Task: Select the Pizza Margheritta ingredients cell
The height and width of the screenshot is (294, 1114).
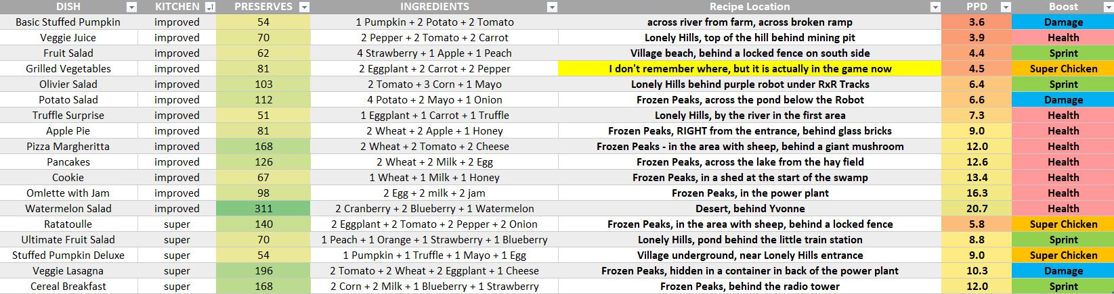Action: pos(434,147)
